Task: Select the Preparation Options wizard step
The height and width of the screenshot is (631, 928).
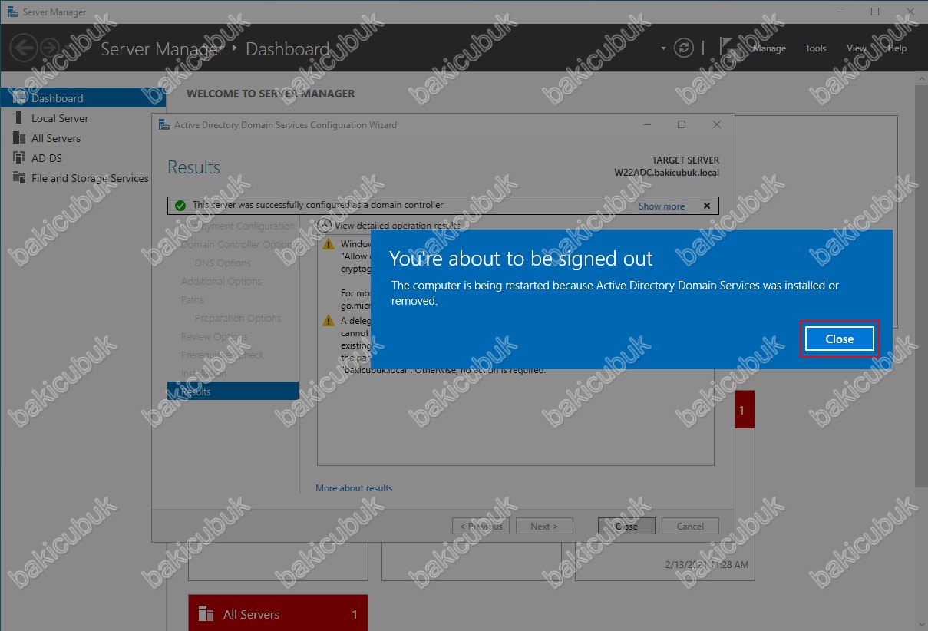Action: pos(238,319)
